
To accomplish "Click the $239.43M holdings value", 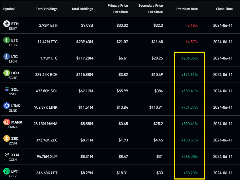I will 85,42.
